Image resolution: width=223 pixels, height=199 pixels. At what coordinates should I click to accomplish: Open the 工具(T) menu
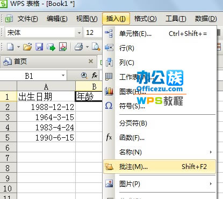(x=176, y=19)
